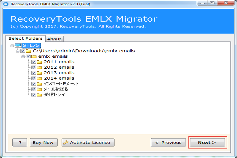
Task: Close the EMLX Migrator window
Action: tap(226, 3)
